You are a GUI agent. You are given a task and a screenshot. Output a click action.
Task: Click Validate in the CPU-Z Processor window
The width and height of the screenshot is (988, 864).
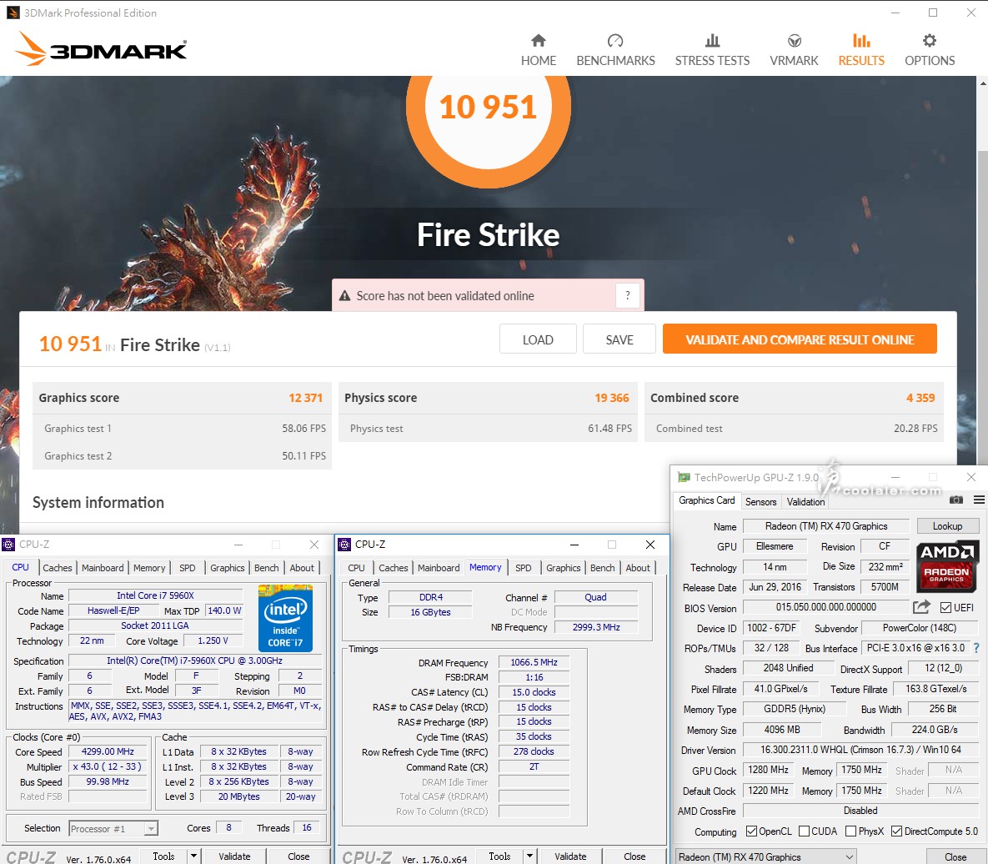[x=234, y=856]
